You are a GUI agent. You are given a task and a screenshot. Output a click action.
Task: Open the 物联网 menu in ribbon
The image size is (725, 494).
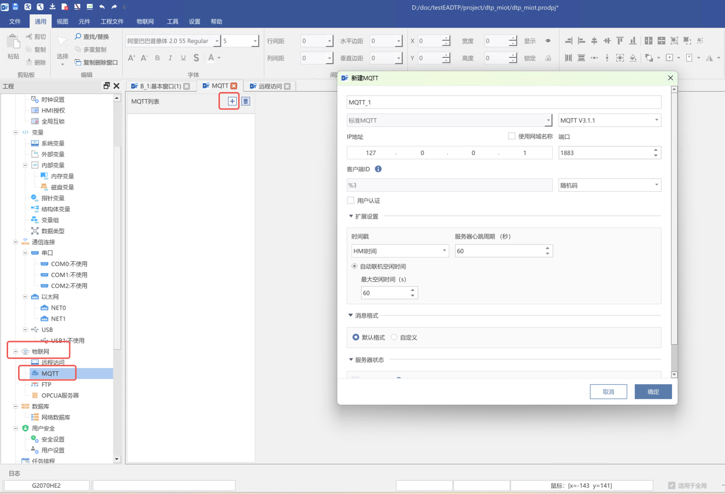(x=145, y=21)
